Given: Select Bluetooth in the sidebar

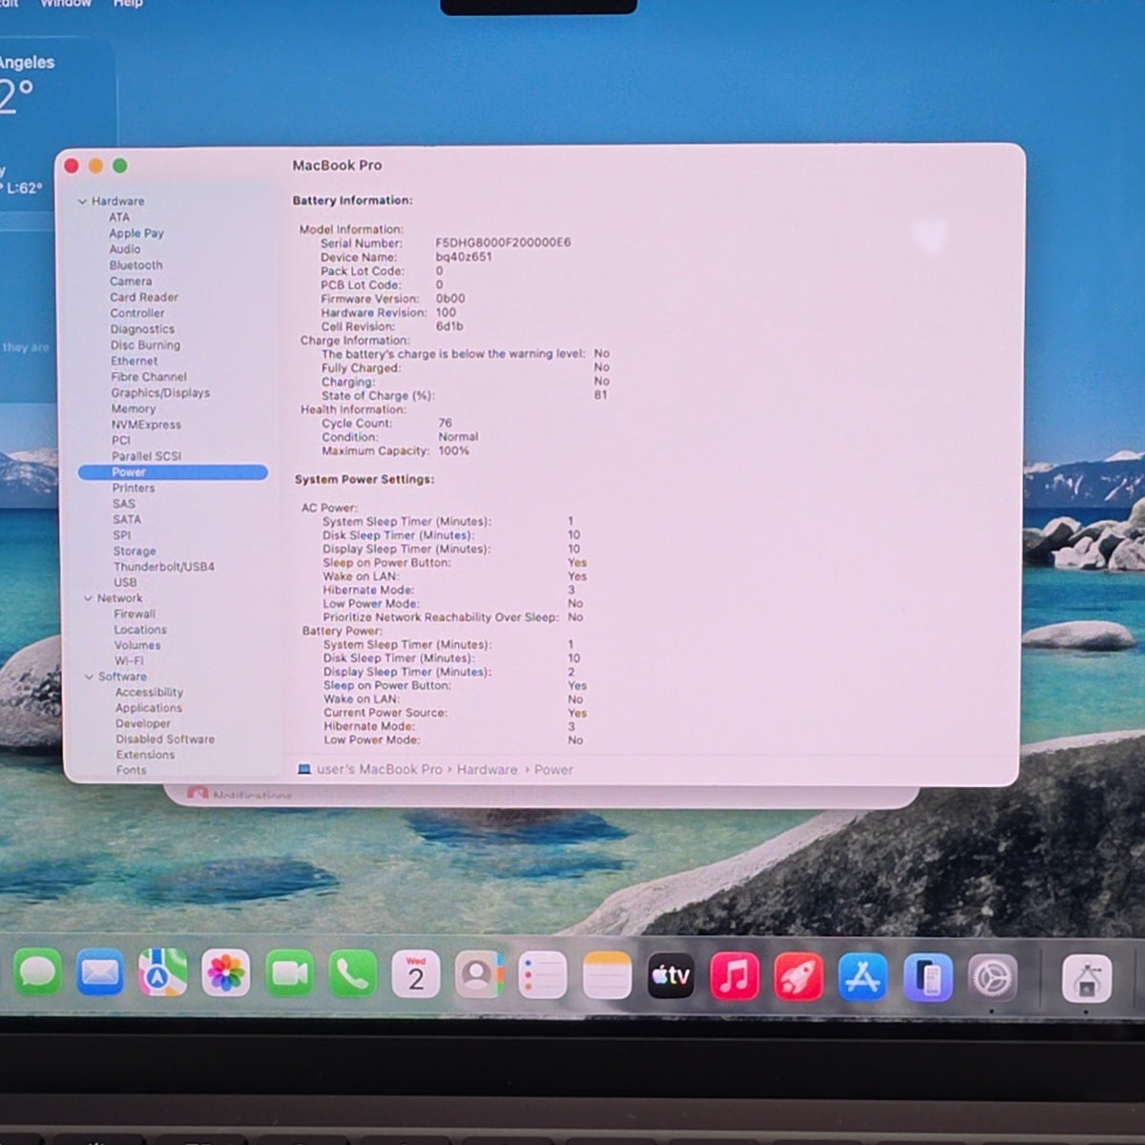Looking at the screenshot, I should coord(135,265).
